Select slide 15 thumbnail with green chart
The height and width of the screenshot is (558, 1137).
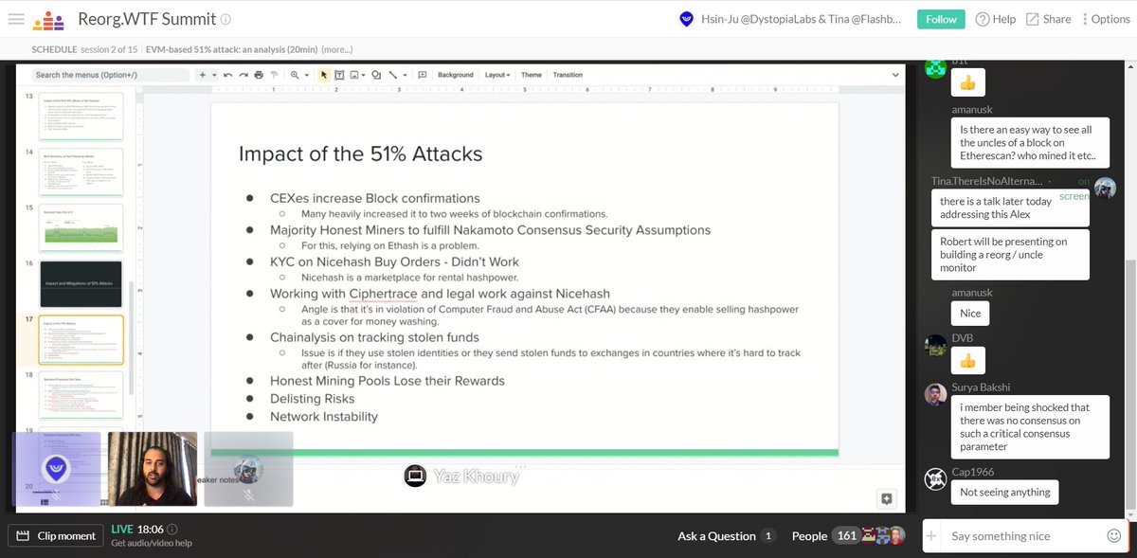[x=81, y=227]
